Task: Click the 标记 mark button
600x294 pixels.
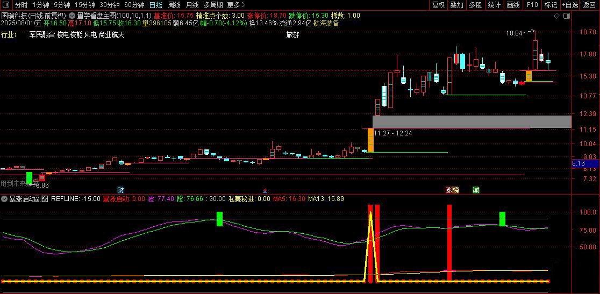Action: pyautogui.click(x=551, y=5)
